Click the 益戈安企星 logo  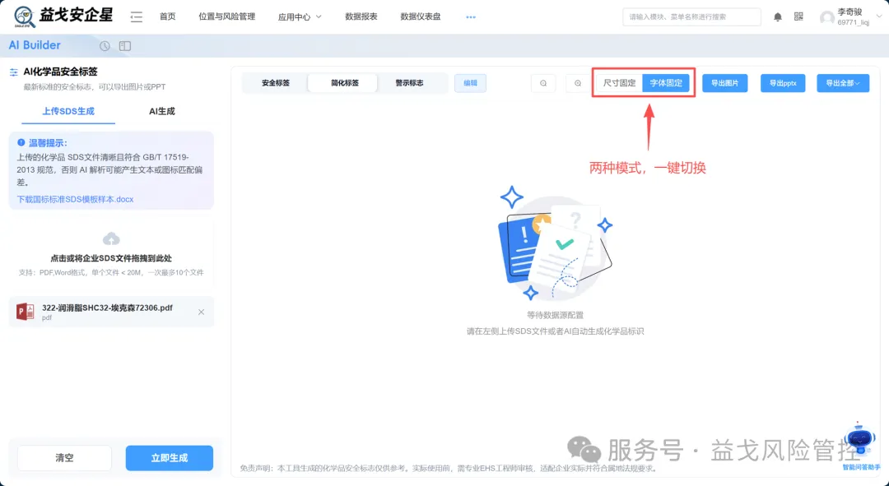(63, 16)
